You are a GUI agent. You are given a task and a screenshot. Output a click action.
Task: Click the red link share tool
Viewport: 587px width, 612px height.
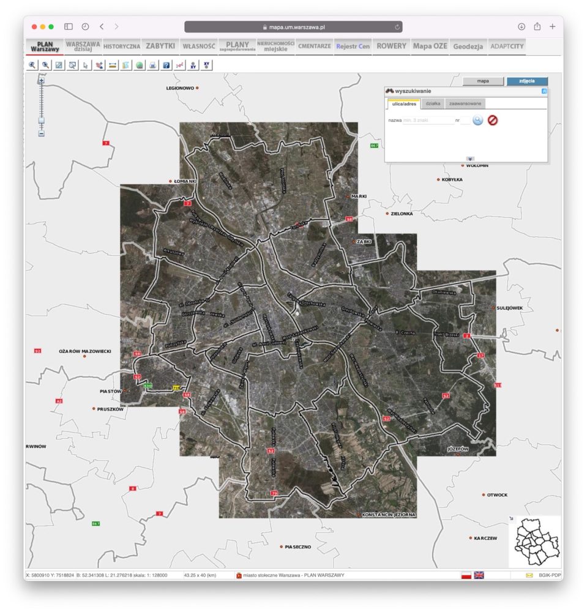click(x=179, y=65)
